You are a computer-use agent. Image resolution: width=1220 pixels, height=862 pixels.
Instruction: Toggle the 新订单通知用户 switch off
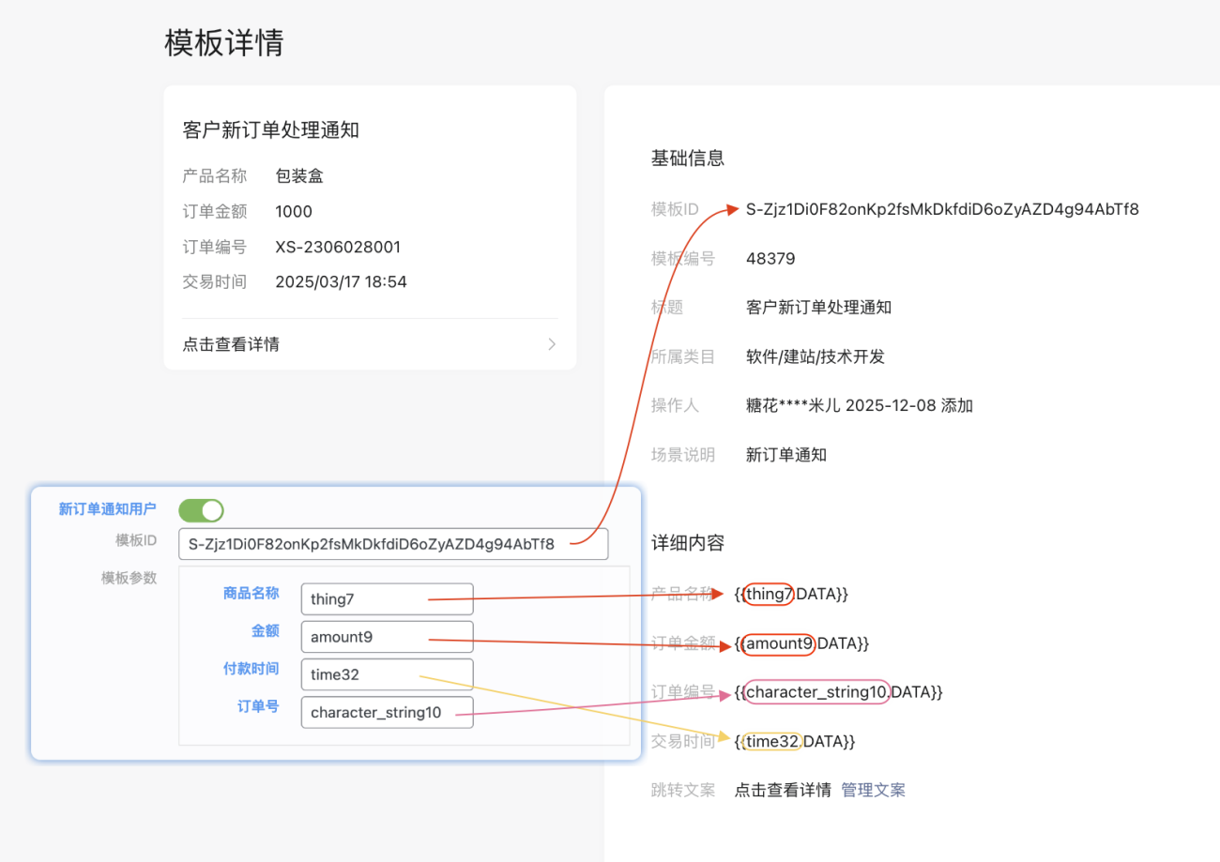click(x=201, y=509)
